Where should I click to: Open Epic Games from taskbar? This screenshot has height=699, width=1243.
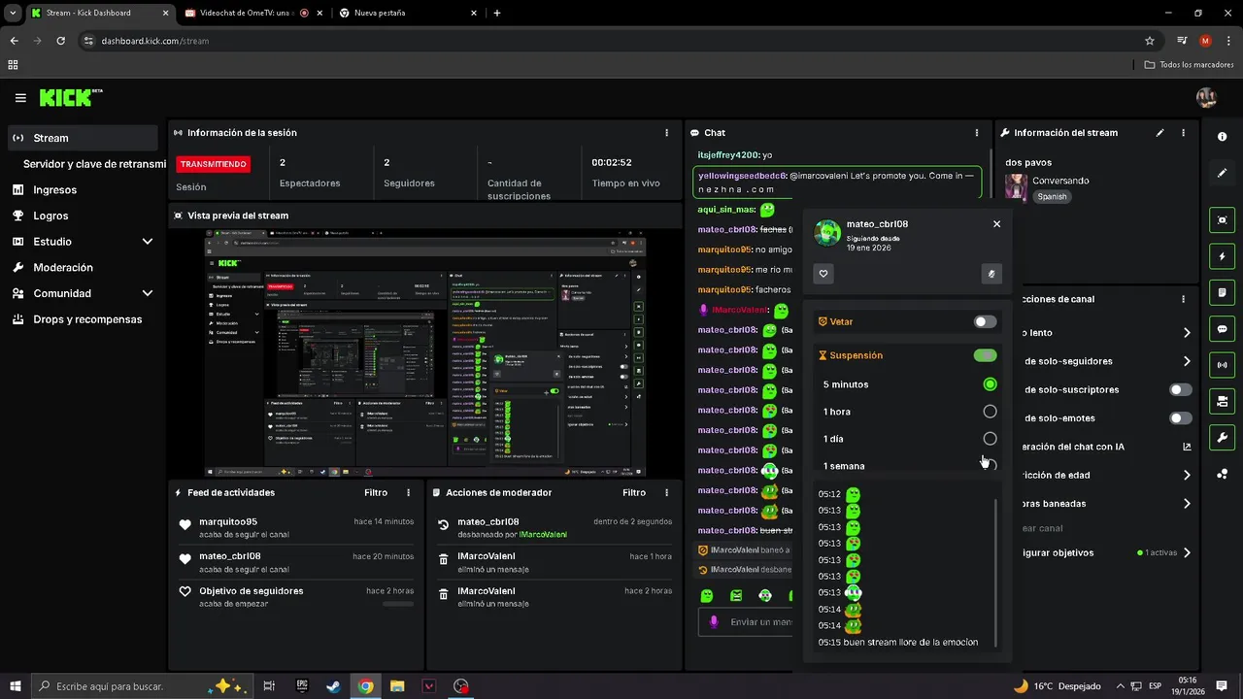(302, 686)
